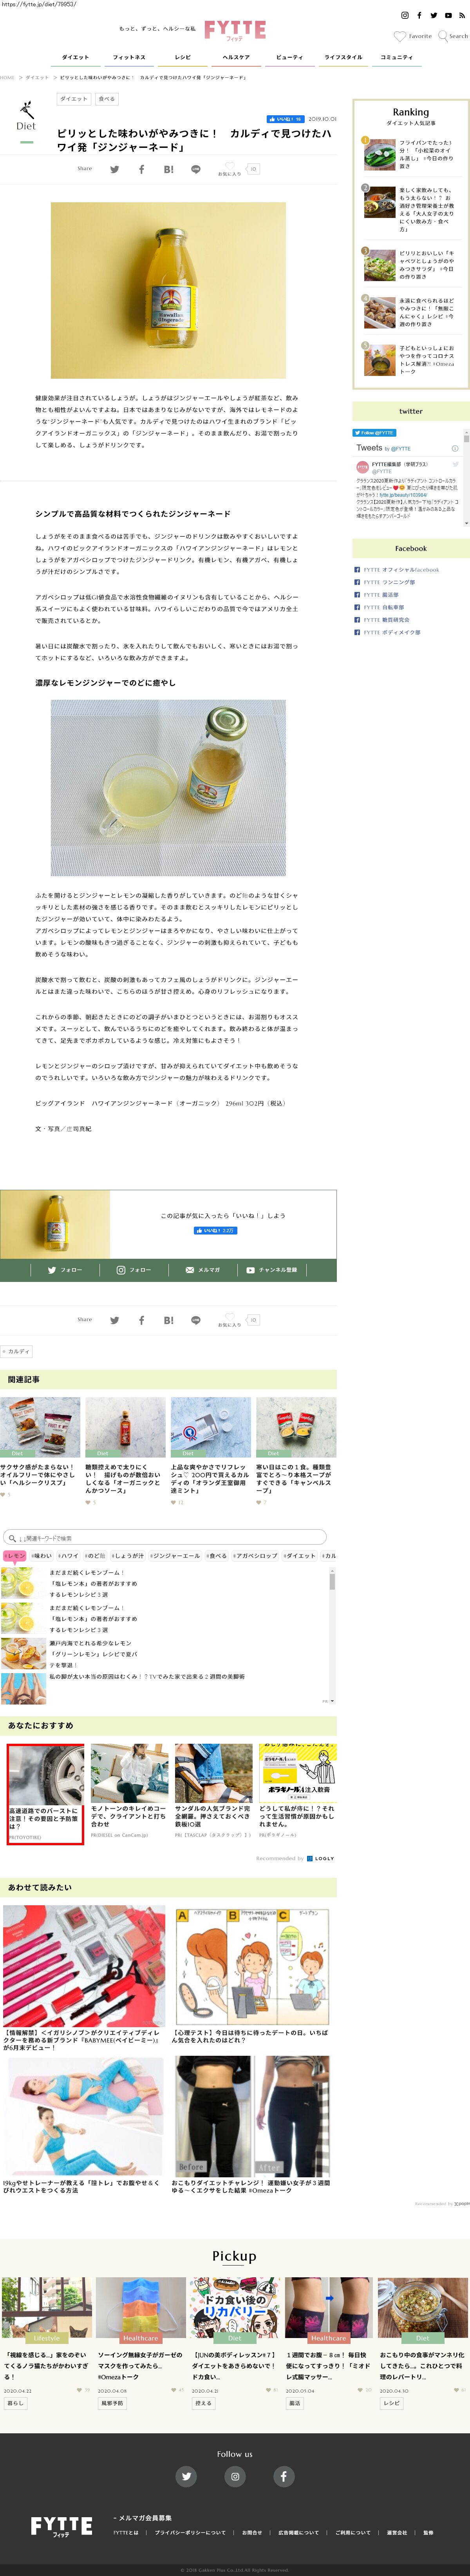This screenshot has width=470, height=2576.
Task: Click related keyword search field
Action: 164,1538
